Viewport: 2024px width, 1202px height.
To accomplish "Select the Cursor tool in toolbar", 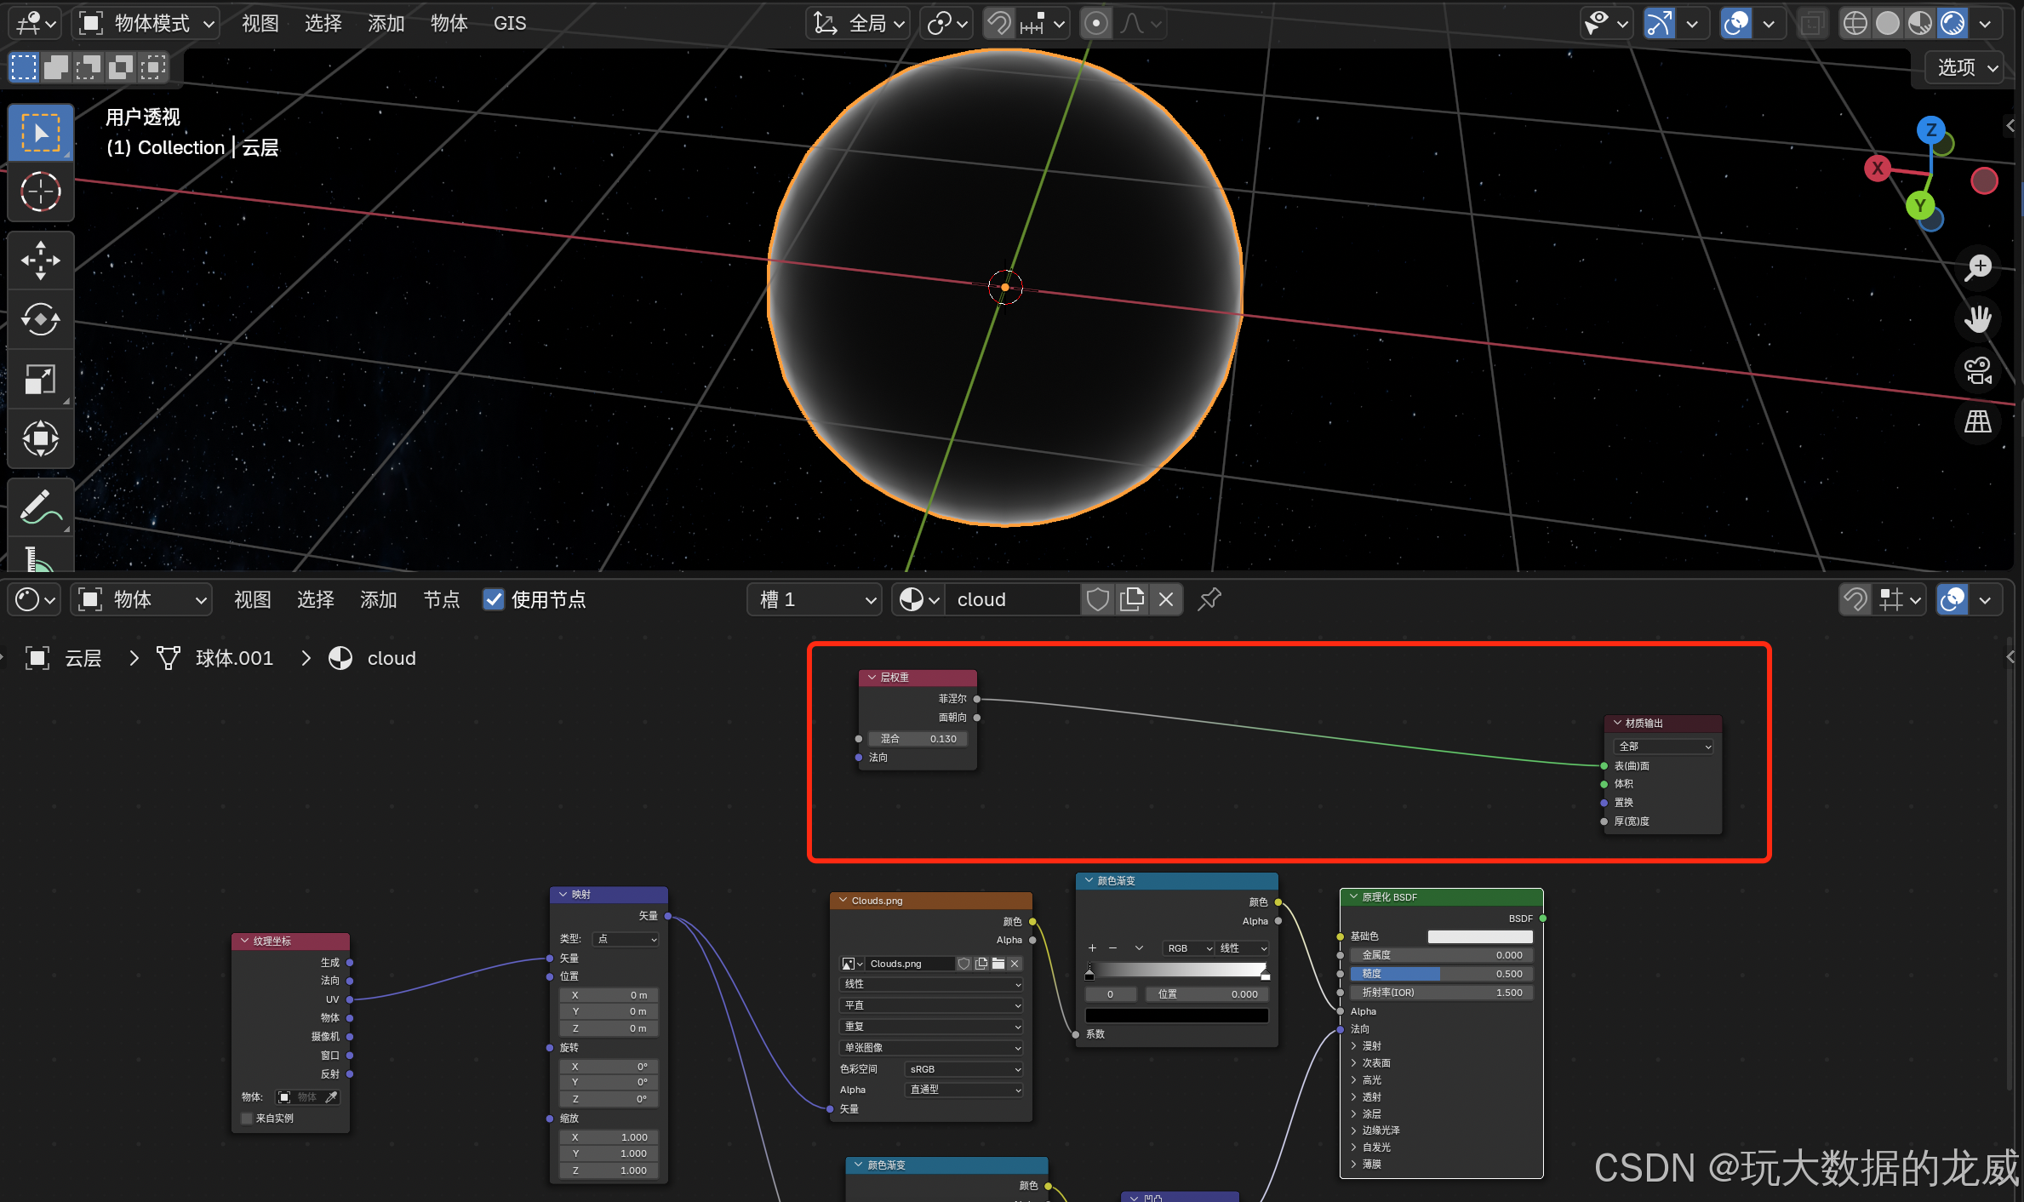I will (40, 192).
